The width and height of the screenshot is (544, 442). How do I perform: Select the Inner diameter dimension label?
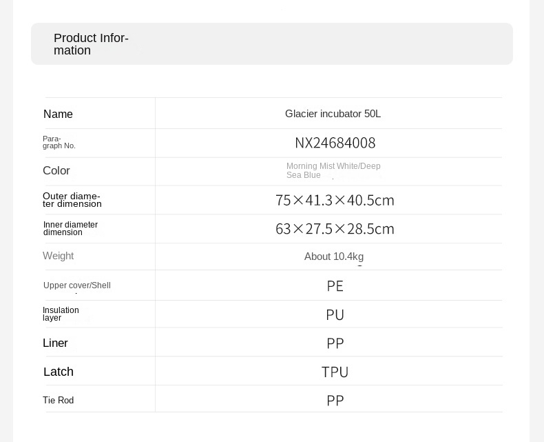(x=70, y=228)
